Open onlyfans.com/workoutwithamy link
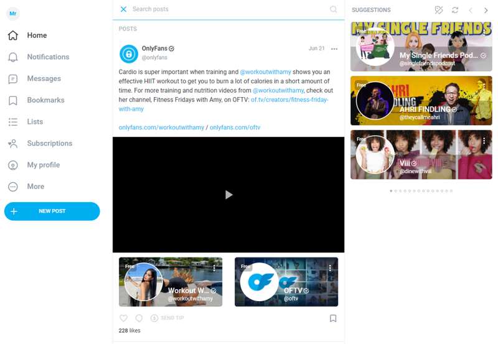 point(161,128)
